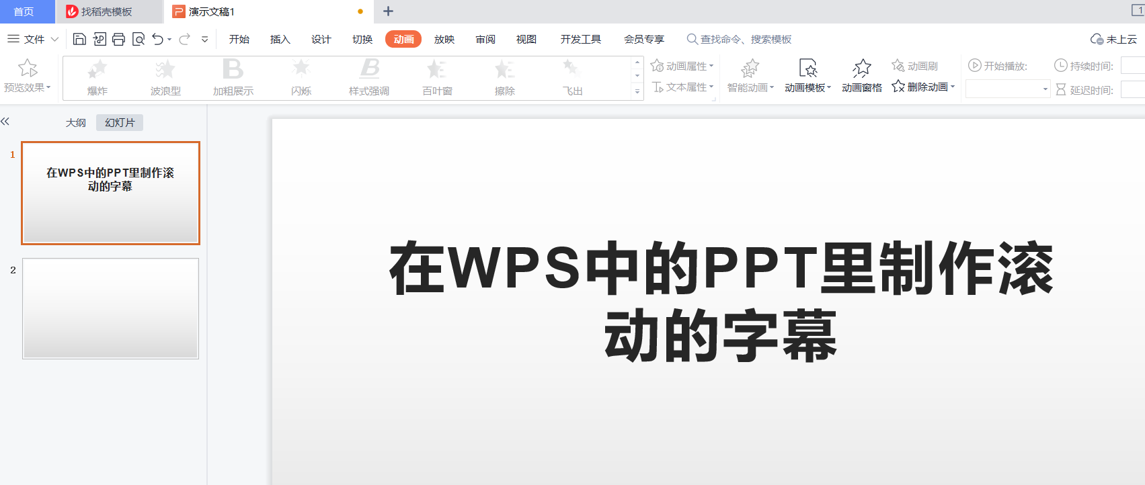Expand the arrow next to 文件

point(54,40)
